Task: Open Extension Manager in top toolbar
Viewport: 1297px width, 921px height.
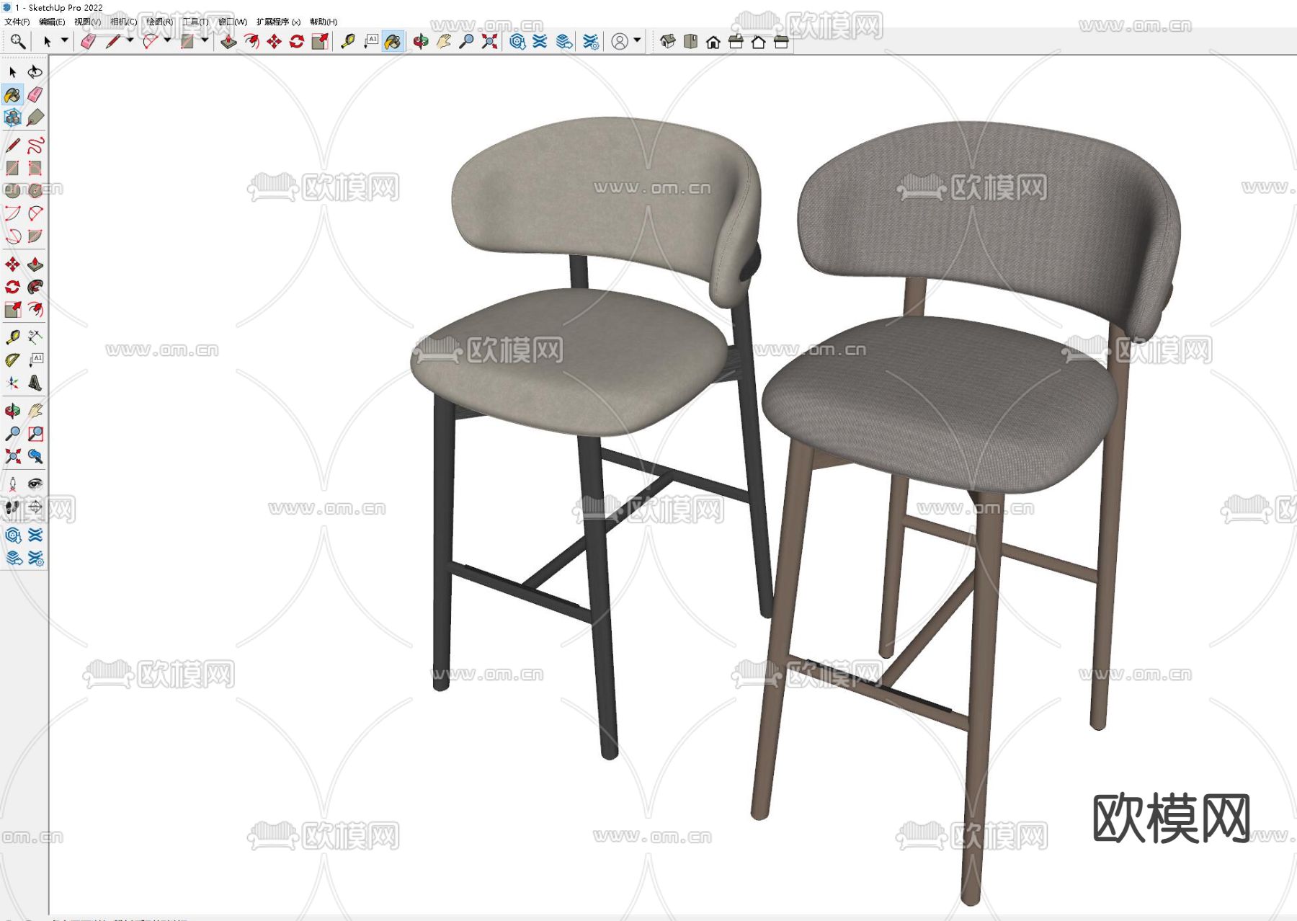Action: point(591,42)
